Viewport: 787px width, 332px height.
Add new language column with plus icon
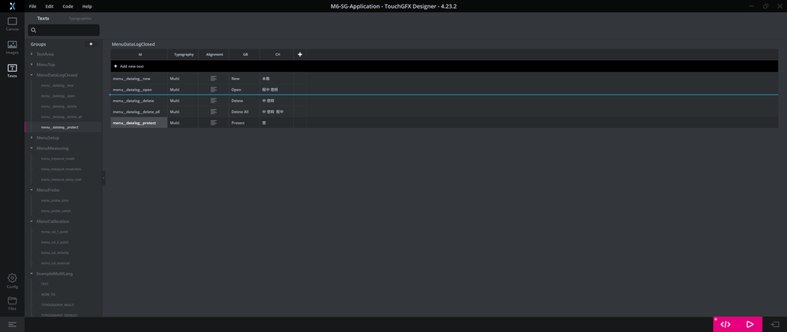[x=300, y=54]
